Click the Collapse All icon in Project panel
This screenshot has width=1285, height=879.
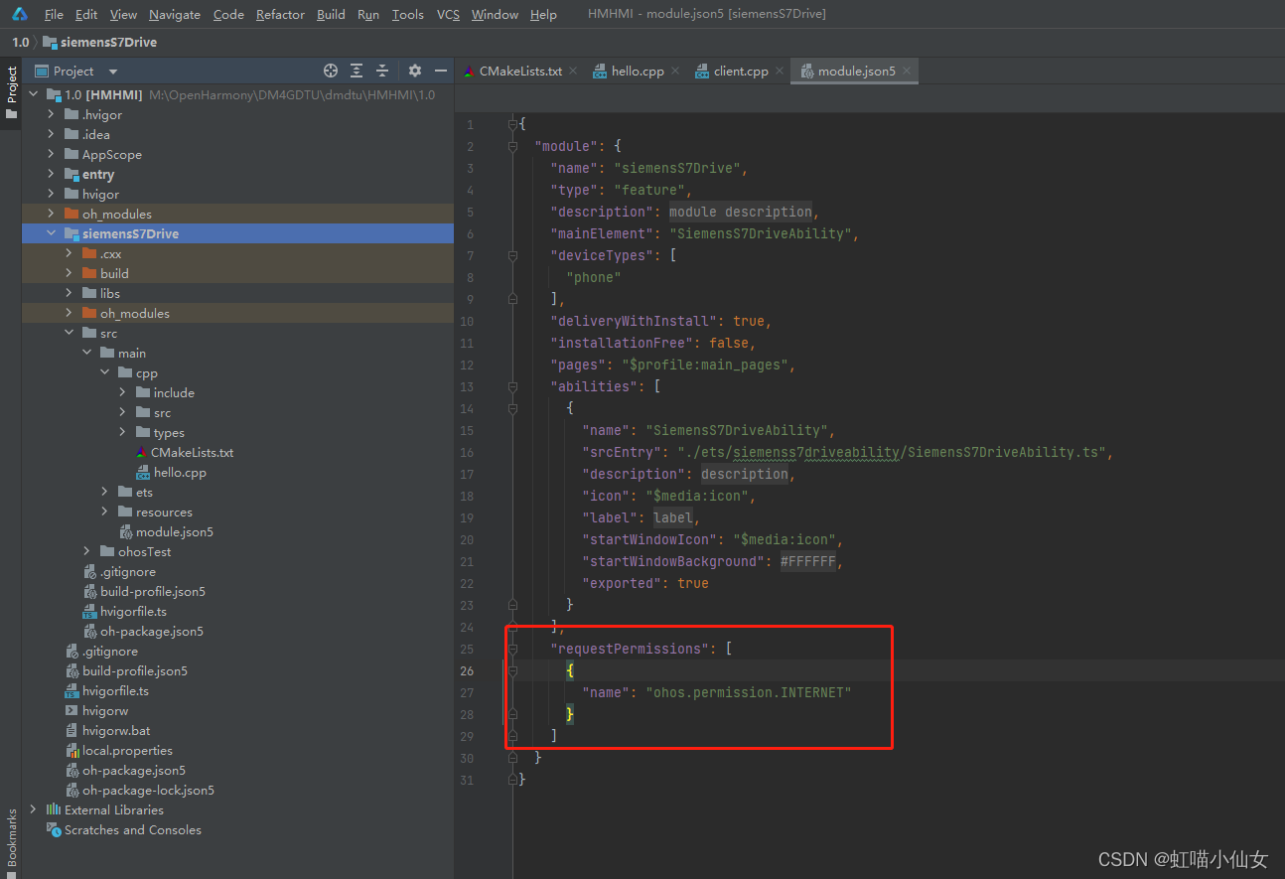382,71
